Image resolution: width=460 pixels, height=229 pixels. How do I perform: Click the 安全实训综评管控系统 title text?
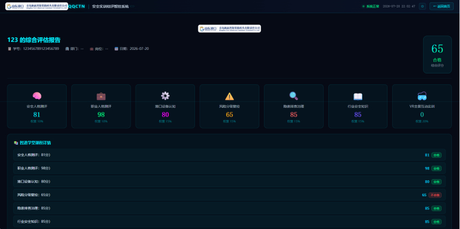110,6
